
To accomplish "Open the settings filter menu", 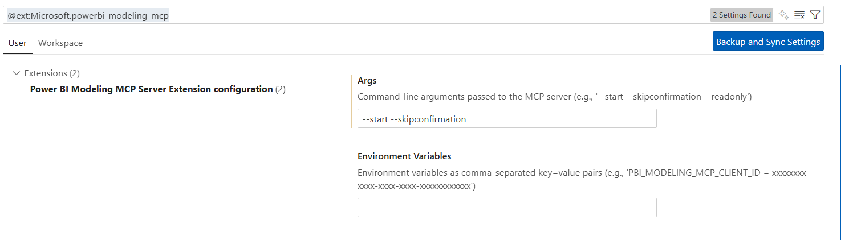I will [815, 15].
